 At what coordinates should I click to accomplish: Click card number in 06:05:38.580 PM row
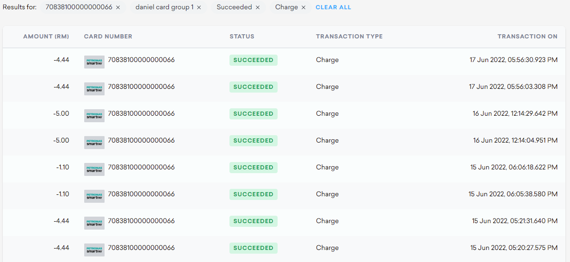[x=141, y=194]
